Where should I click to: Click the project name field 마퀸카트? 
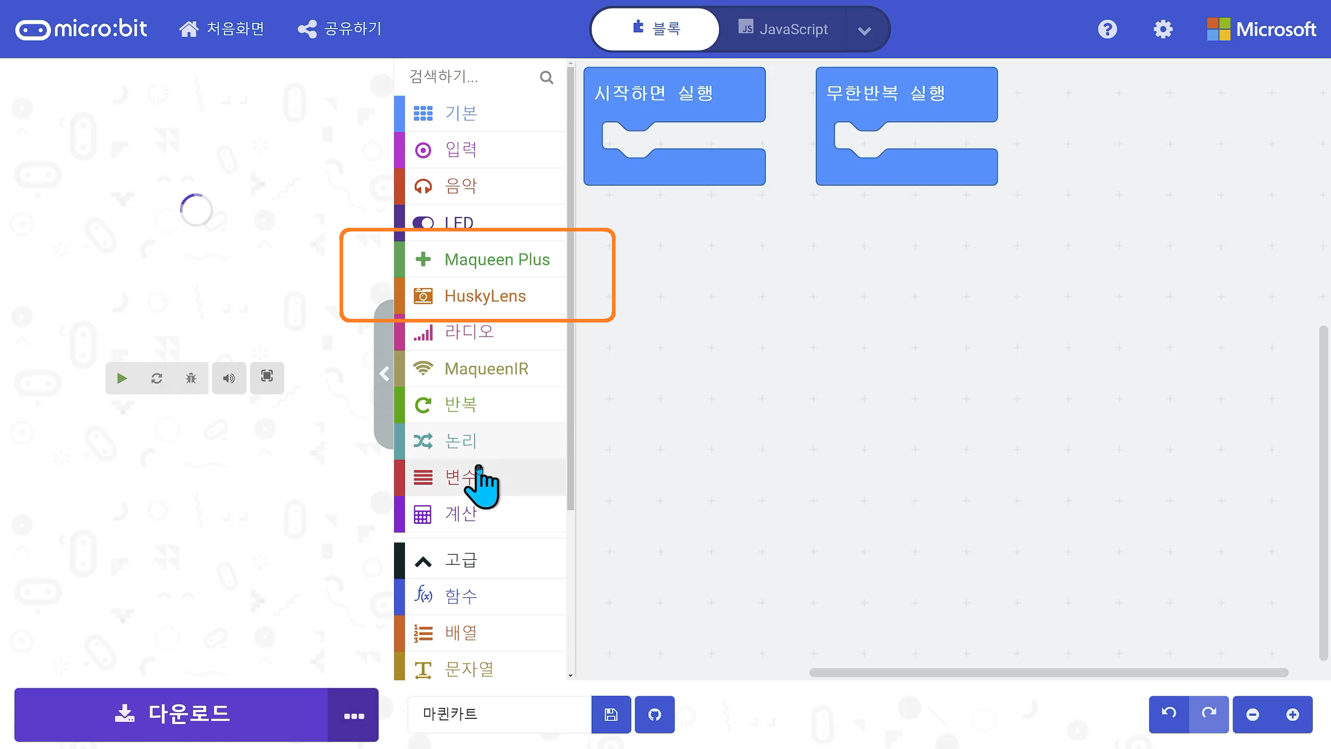point(499,714)
